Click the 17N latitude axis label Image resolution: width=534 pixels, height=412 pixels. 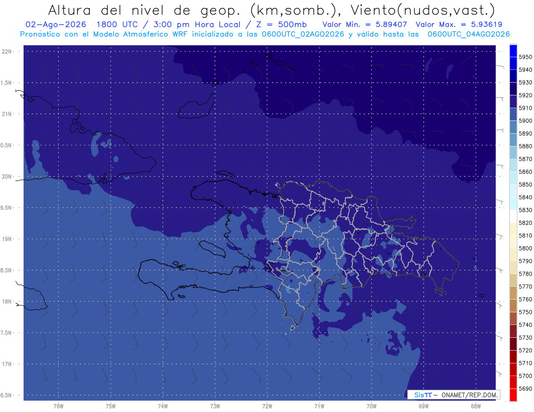(x=6, y=364)
